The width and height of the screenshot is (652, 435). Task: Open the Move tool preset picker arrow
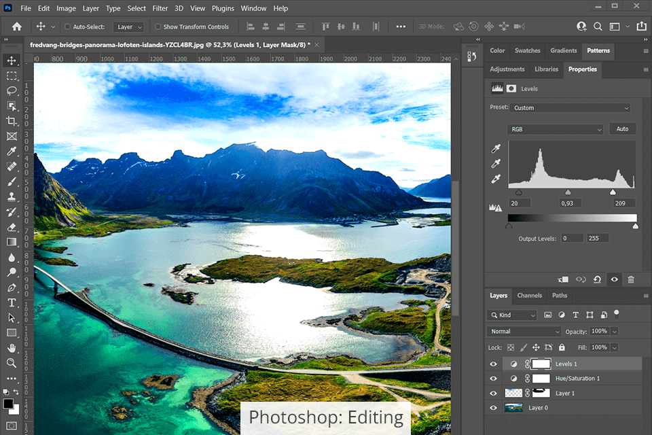53,27
